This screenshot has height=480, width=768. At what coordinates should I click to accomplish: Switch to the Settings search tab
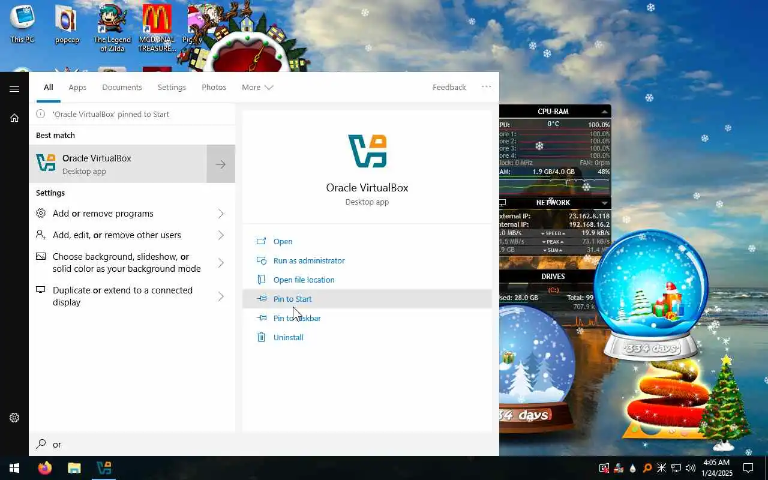point(172,87)
